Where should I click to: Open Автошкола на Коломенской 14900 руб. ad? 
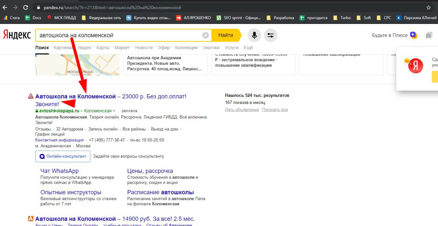click(x=115, y=219)
